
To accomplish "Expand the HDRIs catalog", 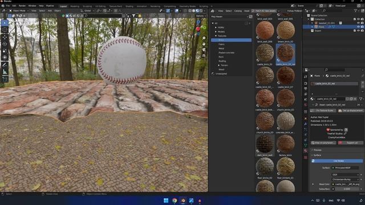I will pyautogui.click(x=216, y=27).
